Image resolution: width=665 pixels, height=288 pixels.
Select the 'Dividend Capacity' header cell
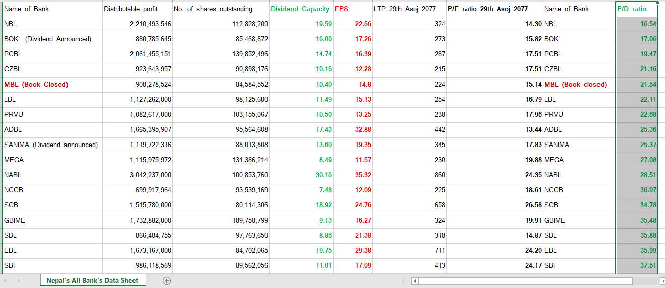pos(301,9)
